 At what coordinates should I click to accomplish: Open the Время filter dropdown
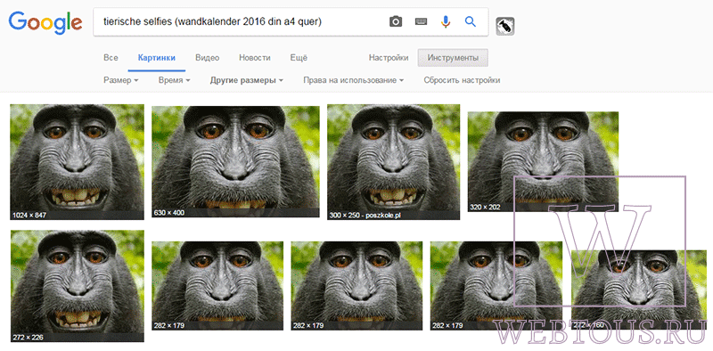[x=174, y=80]
